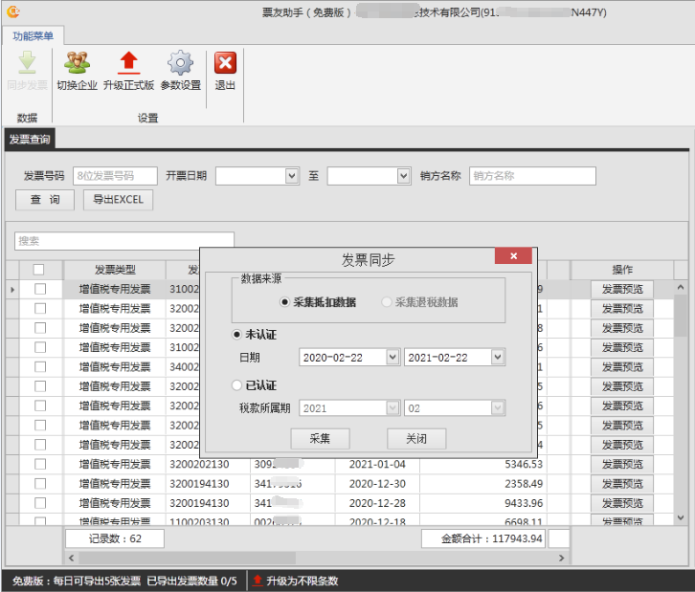The width and height of the screenshot is (695, 592).
Task: Expand the end date 2021-02-22 dropdown
Action: coord(497,358)
